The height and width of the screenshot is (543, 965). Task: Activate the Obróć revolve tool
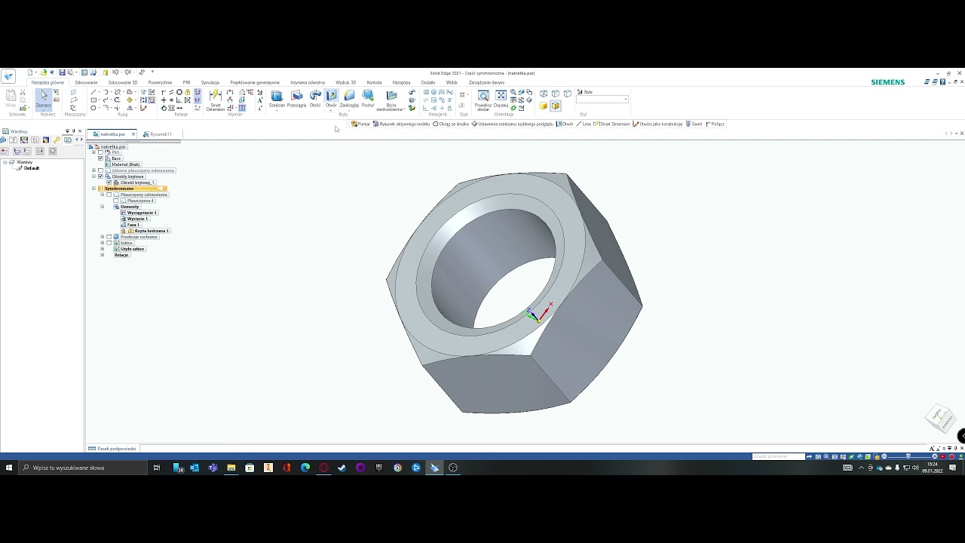pos(315,99)
